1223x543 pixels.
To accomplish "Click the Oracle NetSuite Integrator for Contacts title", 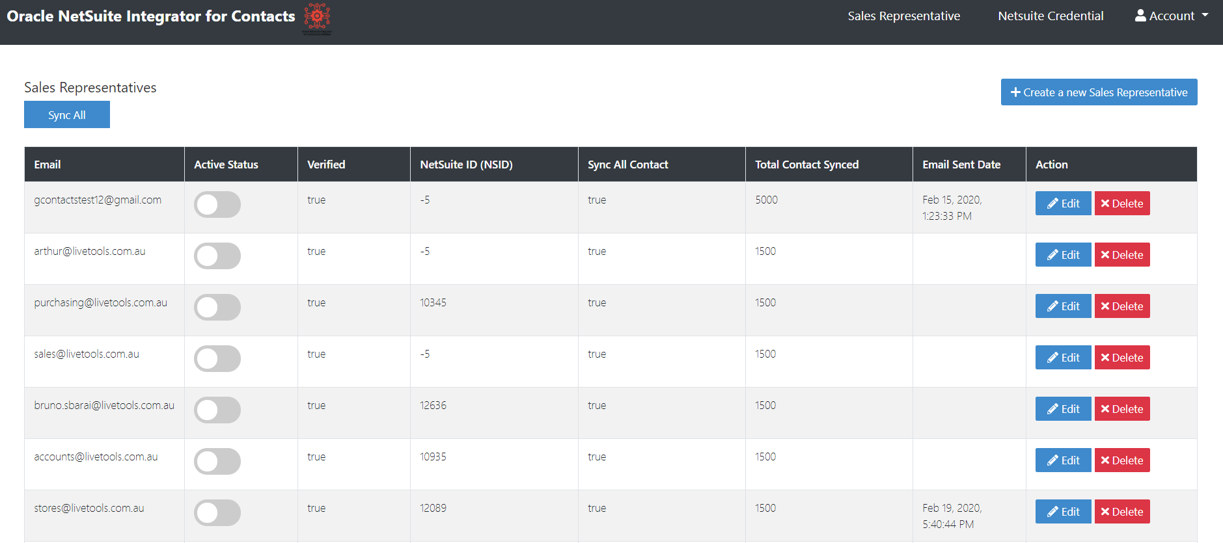I will [151, 16].
